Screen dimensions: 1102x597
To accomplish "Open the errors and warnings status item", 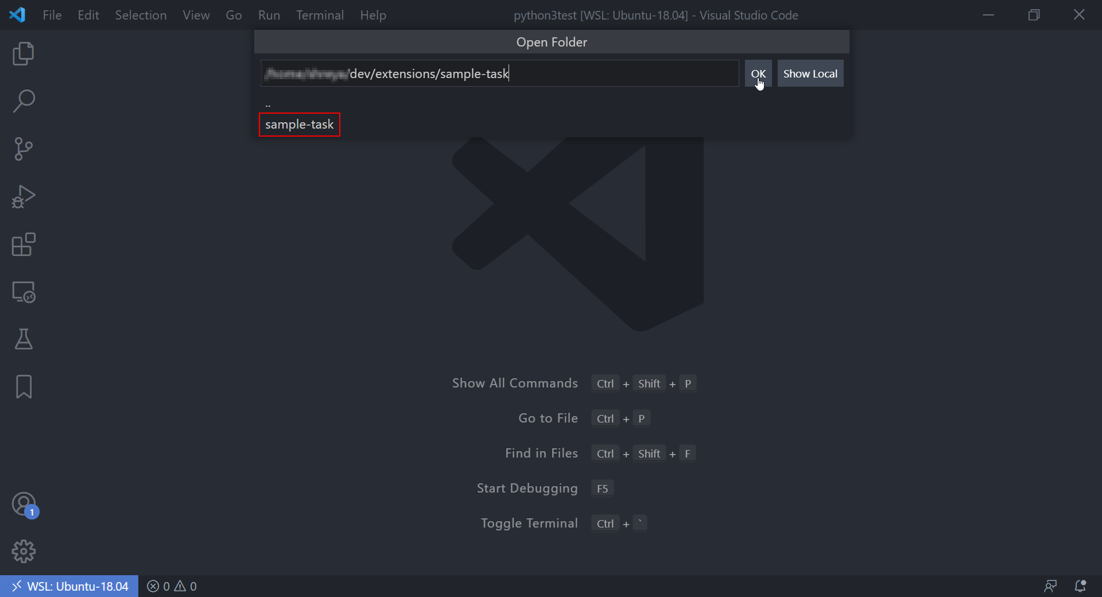I will click(x=172, y=586).
